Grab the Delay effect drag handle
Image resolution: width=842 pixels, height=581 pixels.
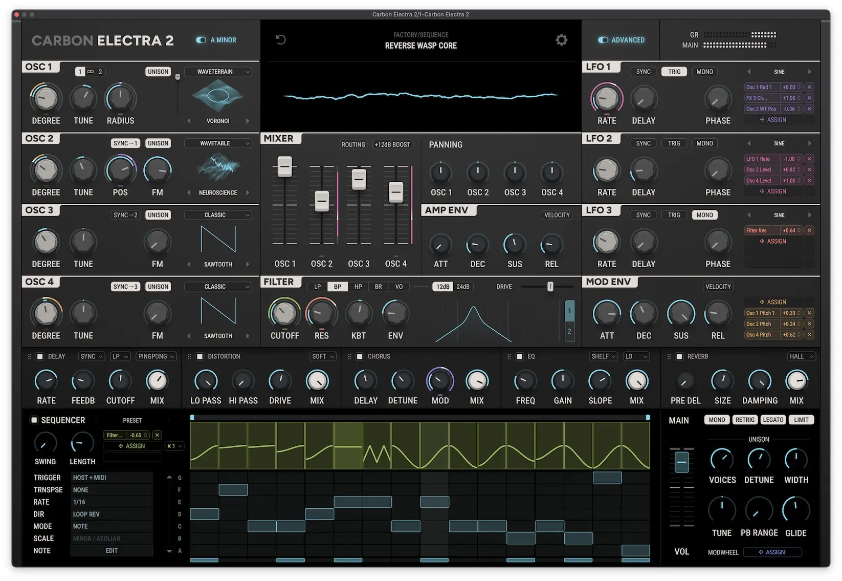pos(29,356)
